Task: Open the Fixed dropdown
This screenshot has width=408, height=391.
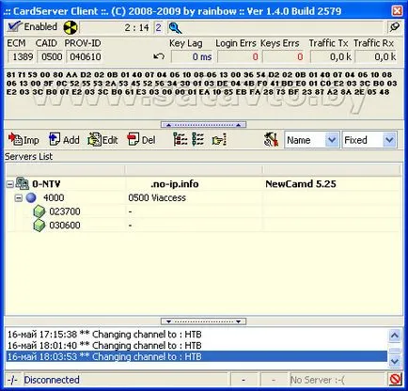Action: click(369, 140)
